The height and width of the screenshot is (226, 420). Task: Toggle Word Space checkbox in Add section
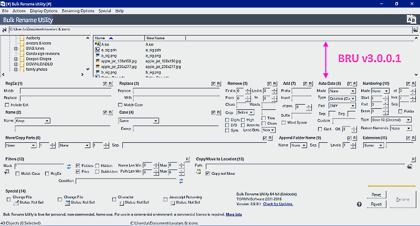(283, 122)
